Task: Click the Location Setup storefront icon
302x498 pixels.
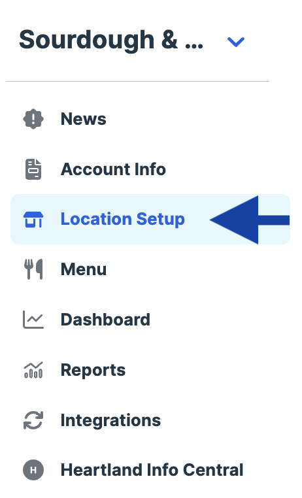Action: click(x=33, y=220)
